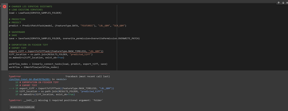
Task: Click traceback arrow line 15 'export_tiff = ExportToTiffTask'
Action: [61, 88]
